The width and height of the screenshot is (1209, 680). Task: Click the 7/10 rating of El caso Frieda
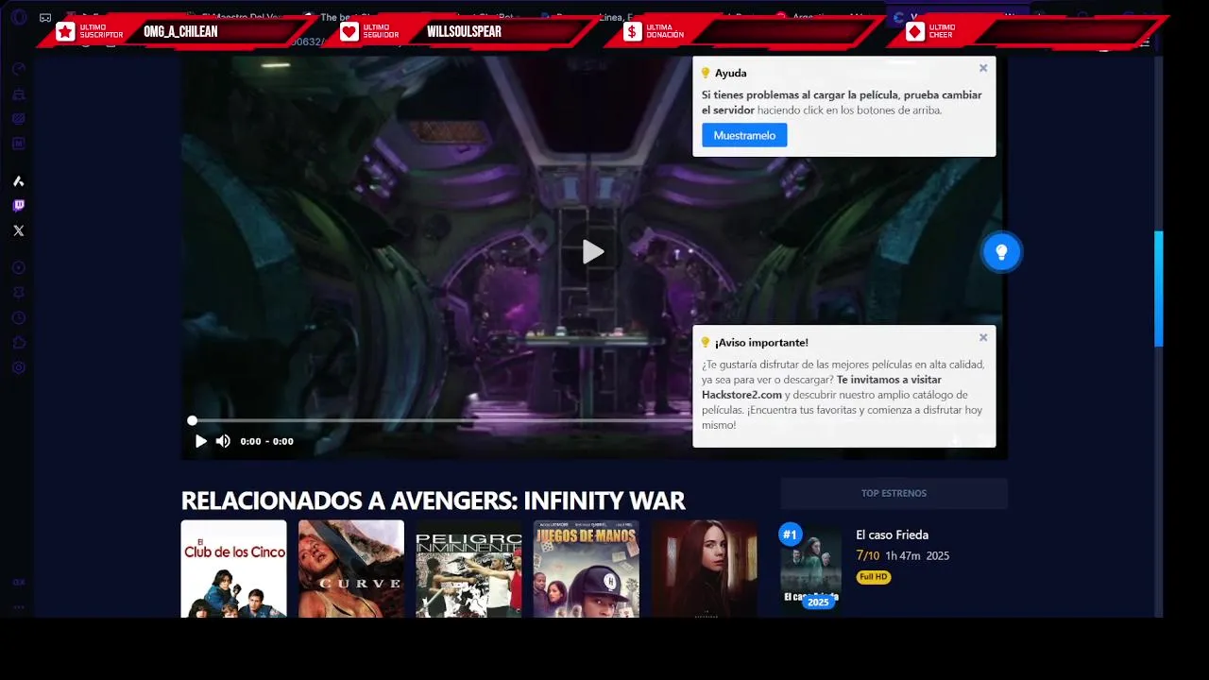pos(867,555)
